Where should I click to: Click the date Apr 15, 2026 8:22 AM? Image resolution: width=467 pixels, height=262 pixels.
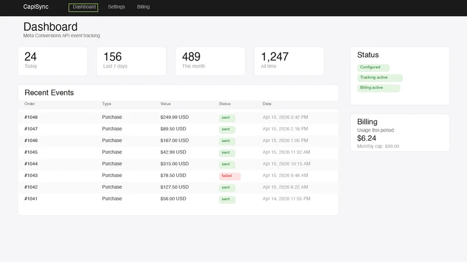coord(285,187)
